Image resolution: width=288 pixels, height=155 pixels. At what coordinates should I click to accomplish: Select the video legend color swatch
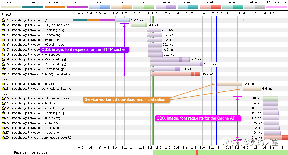[x=232, y=7]
